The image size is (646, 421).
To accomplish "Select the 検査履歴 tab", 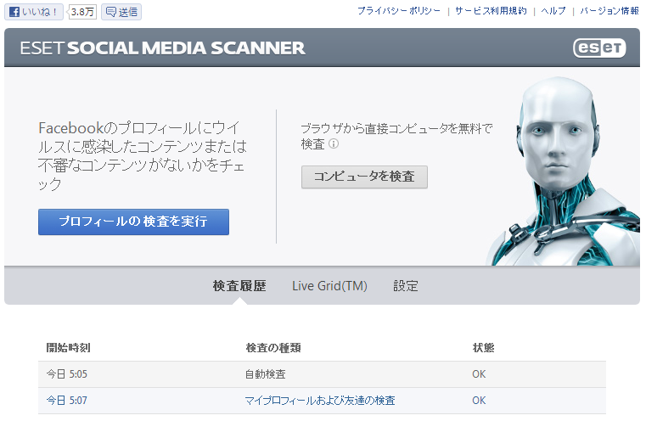I will coord(239,285).
